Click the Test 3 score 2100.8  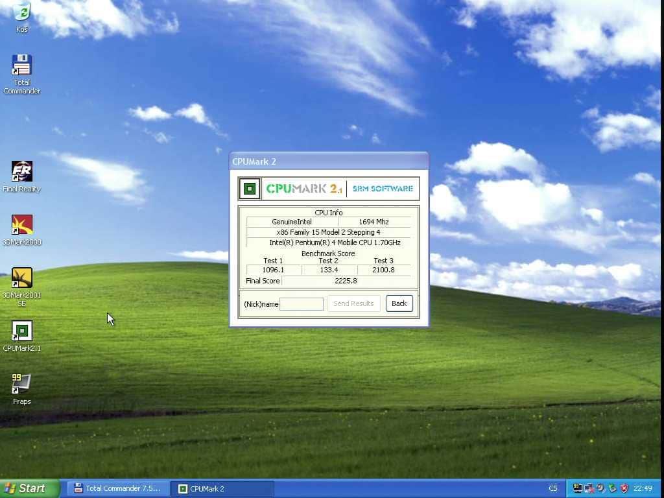tap(383, 270)
